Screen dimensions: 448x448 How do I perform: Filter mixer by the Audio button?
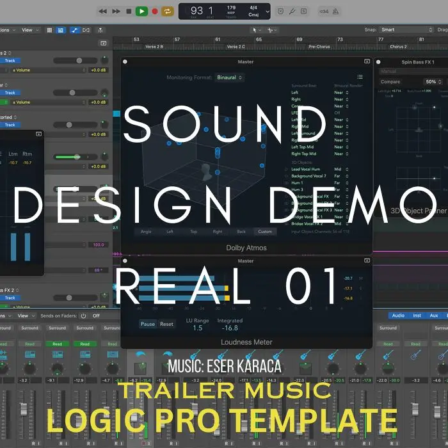pos(398,316)
